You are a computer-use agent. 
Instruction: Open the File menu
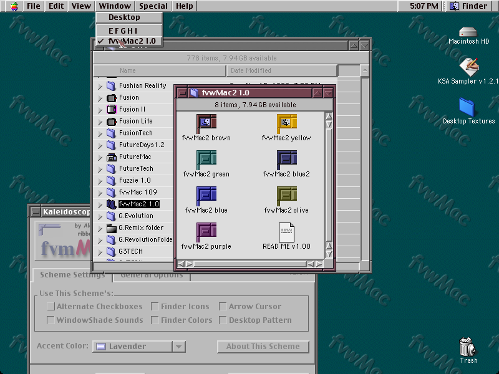tap(34, 6)
